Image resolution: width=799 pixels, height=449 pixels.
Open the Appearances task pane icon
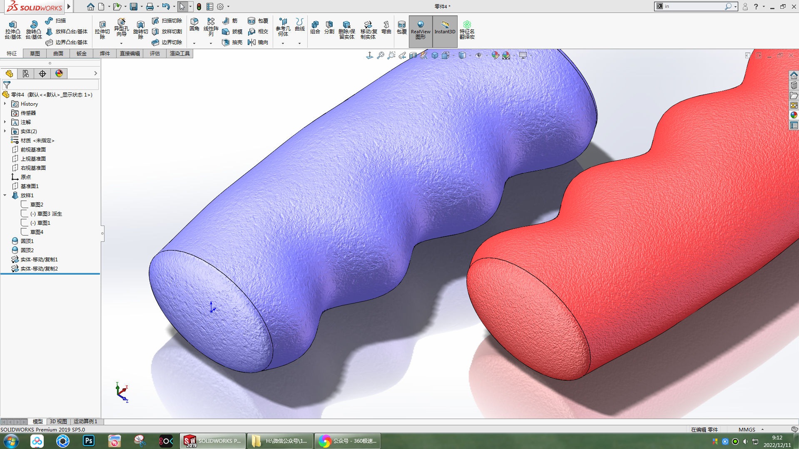point(794,115)
